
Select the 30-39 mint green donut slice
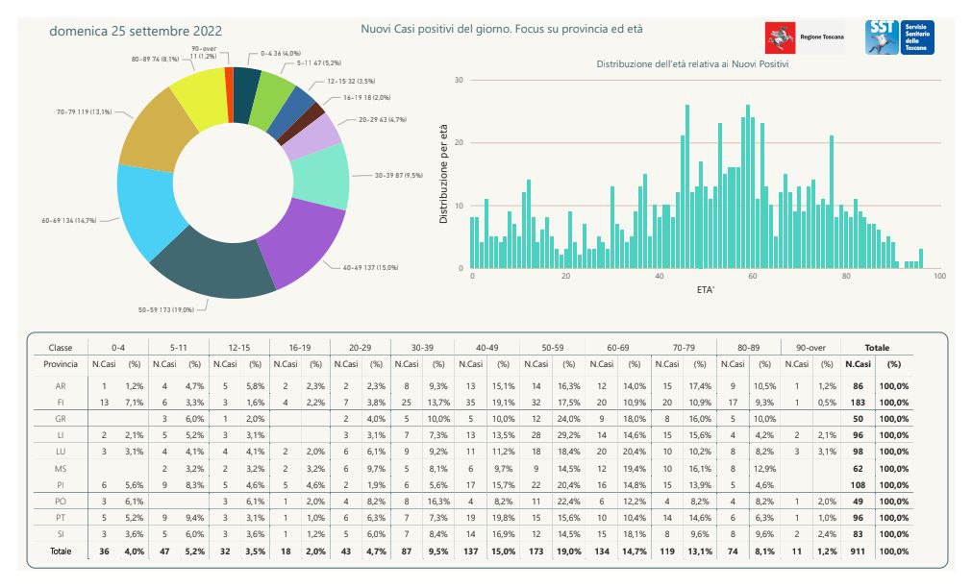pyautogui.click(x=322, y=176)
